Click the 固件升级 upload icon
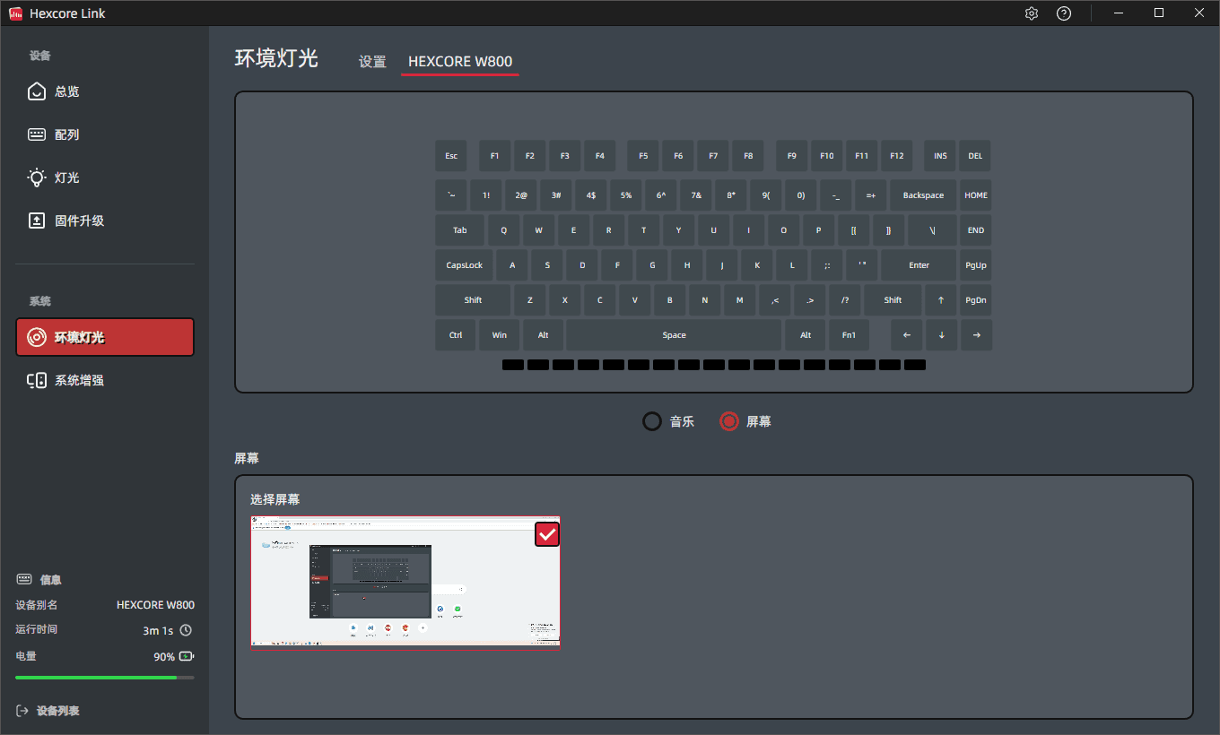 click(x=37, y=220)
